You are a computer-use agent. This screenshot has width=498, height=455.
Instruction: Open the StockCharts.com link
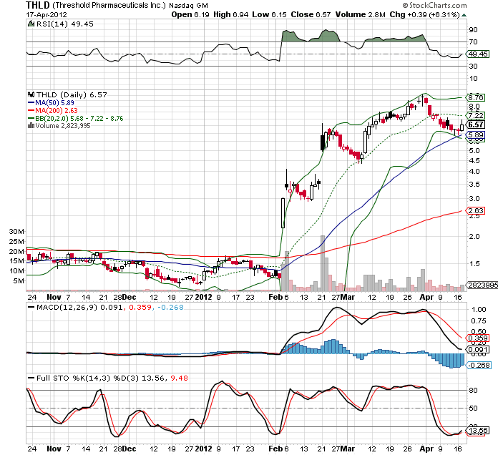click(438, 6)
